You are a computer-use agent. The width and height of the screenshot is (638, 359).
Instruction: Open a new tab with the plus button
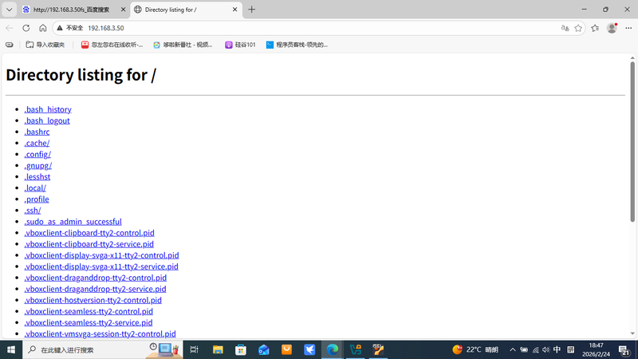click(x=251, y=10)
